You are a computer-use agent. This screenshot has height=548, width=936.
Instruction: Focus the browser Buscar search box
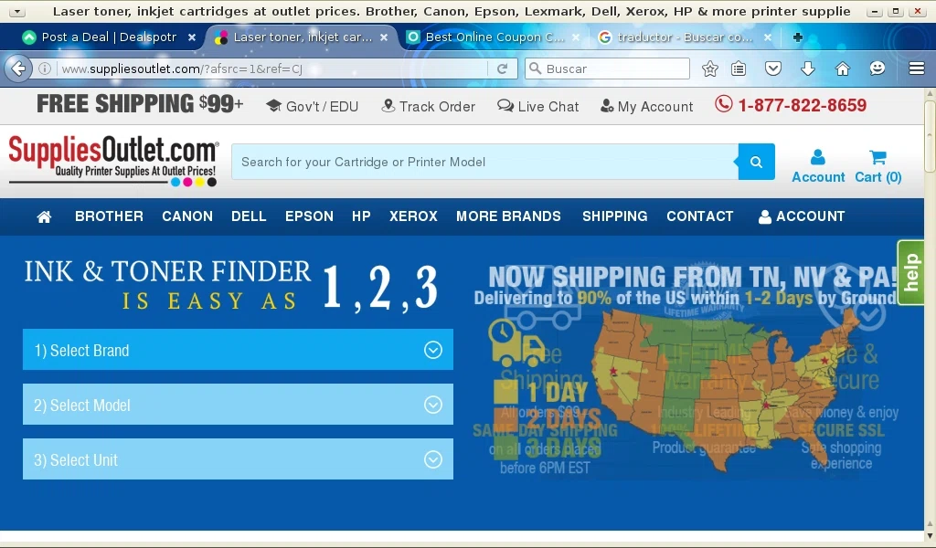tap(607, 68)
